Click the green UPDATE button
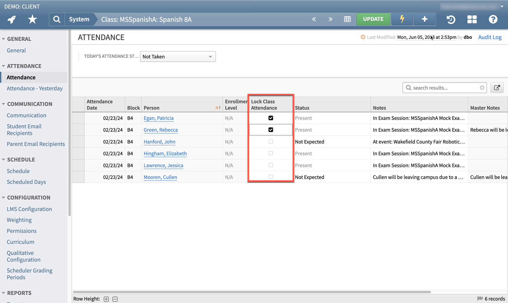 tap(373, 19)
